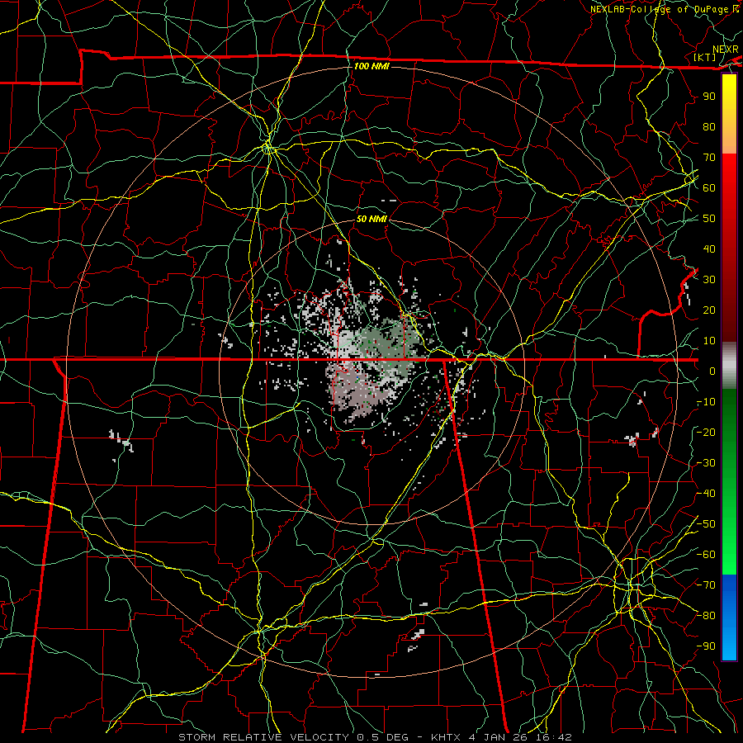Screen dimensions: 743x743
Task: Select the -40 value on velocity scale
Action: point(706,494)
